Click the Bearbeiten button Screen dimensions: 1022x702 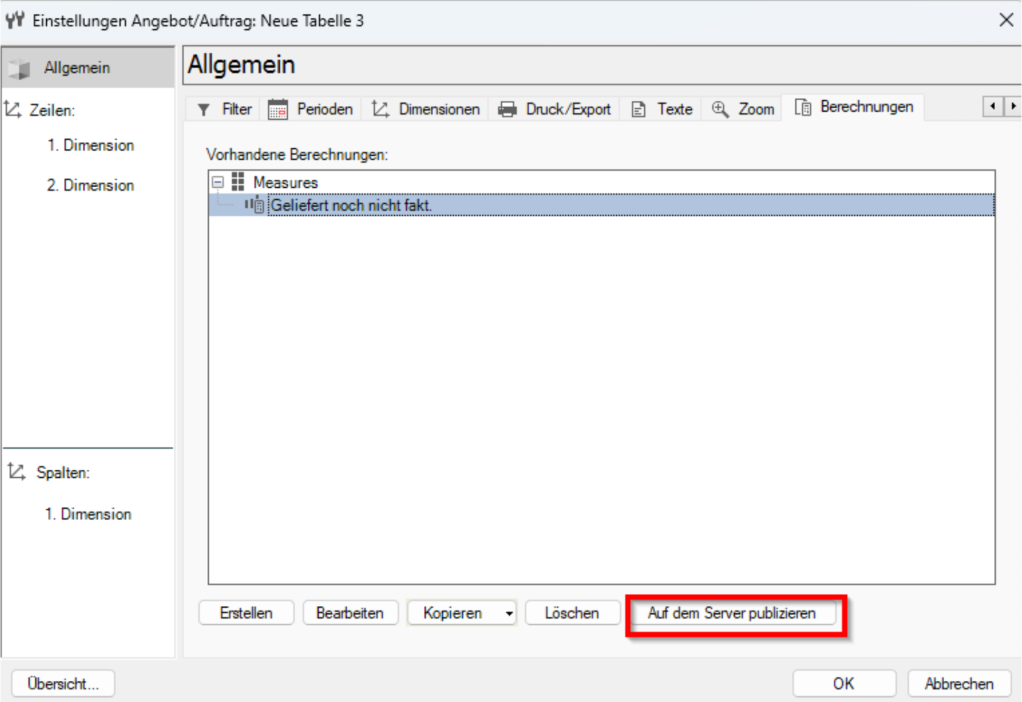coord(350,613)
